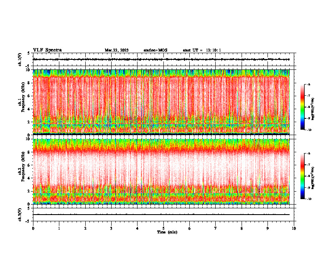Image resolution: width=331 pixels, height=256 pixels.
Task: Click the "0" tick on the time axis
Action: [33, 228]
